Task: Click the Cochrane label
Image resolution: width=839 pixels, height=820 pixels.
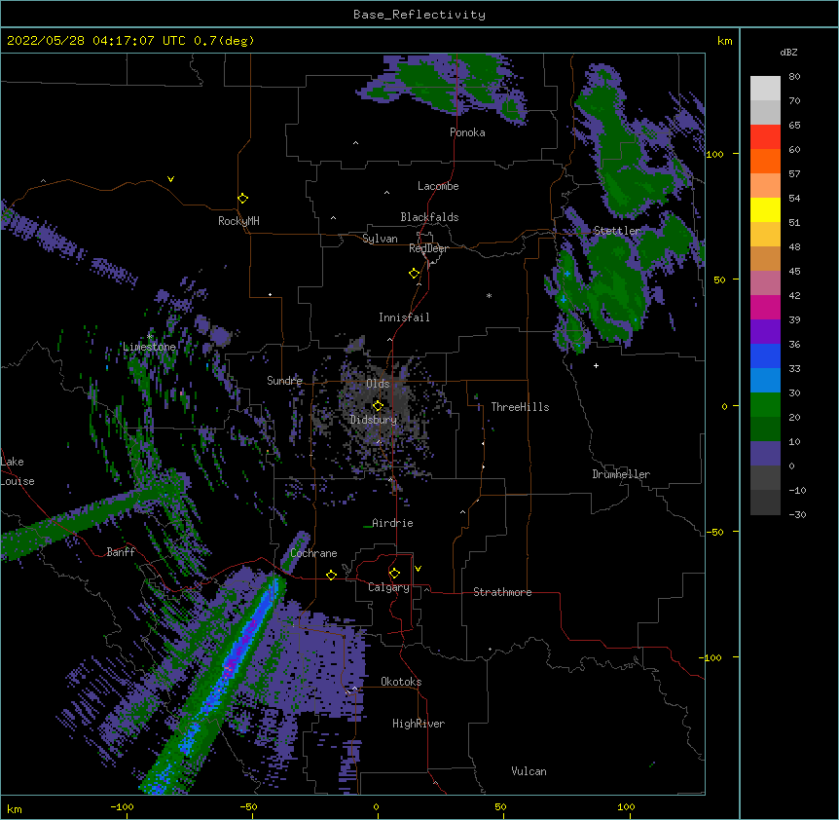Action: [313, 553]
